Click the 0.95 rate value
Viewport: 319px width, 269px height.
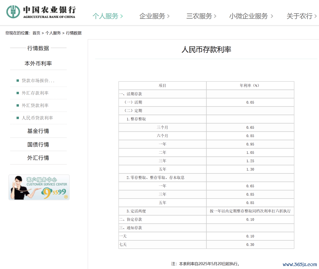[x=250, y=144]
